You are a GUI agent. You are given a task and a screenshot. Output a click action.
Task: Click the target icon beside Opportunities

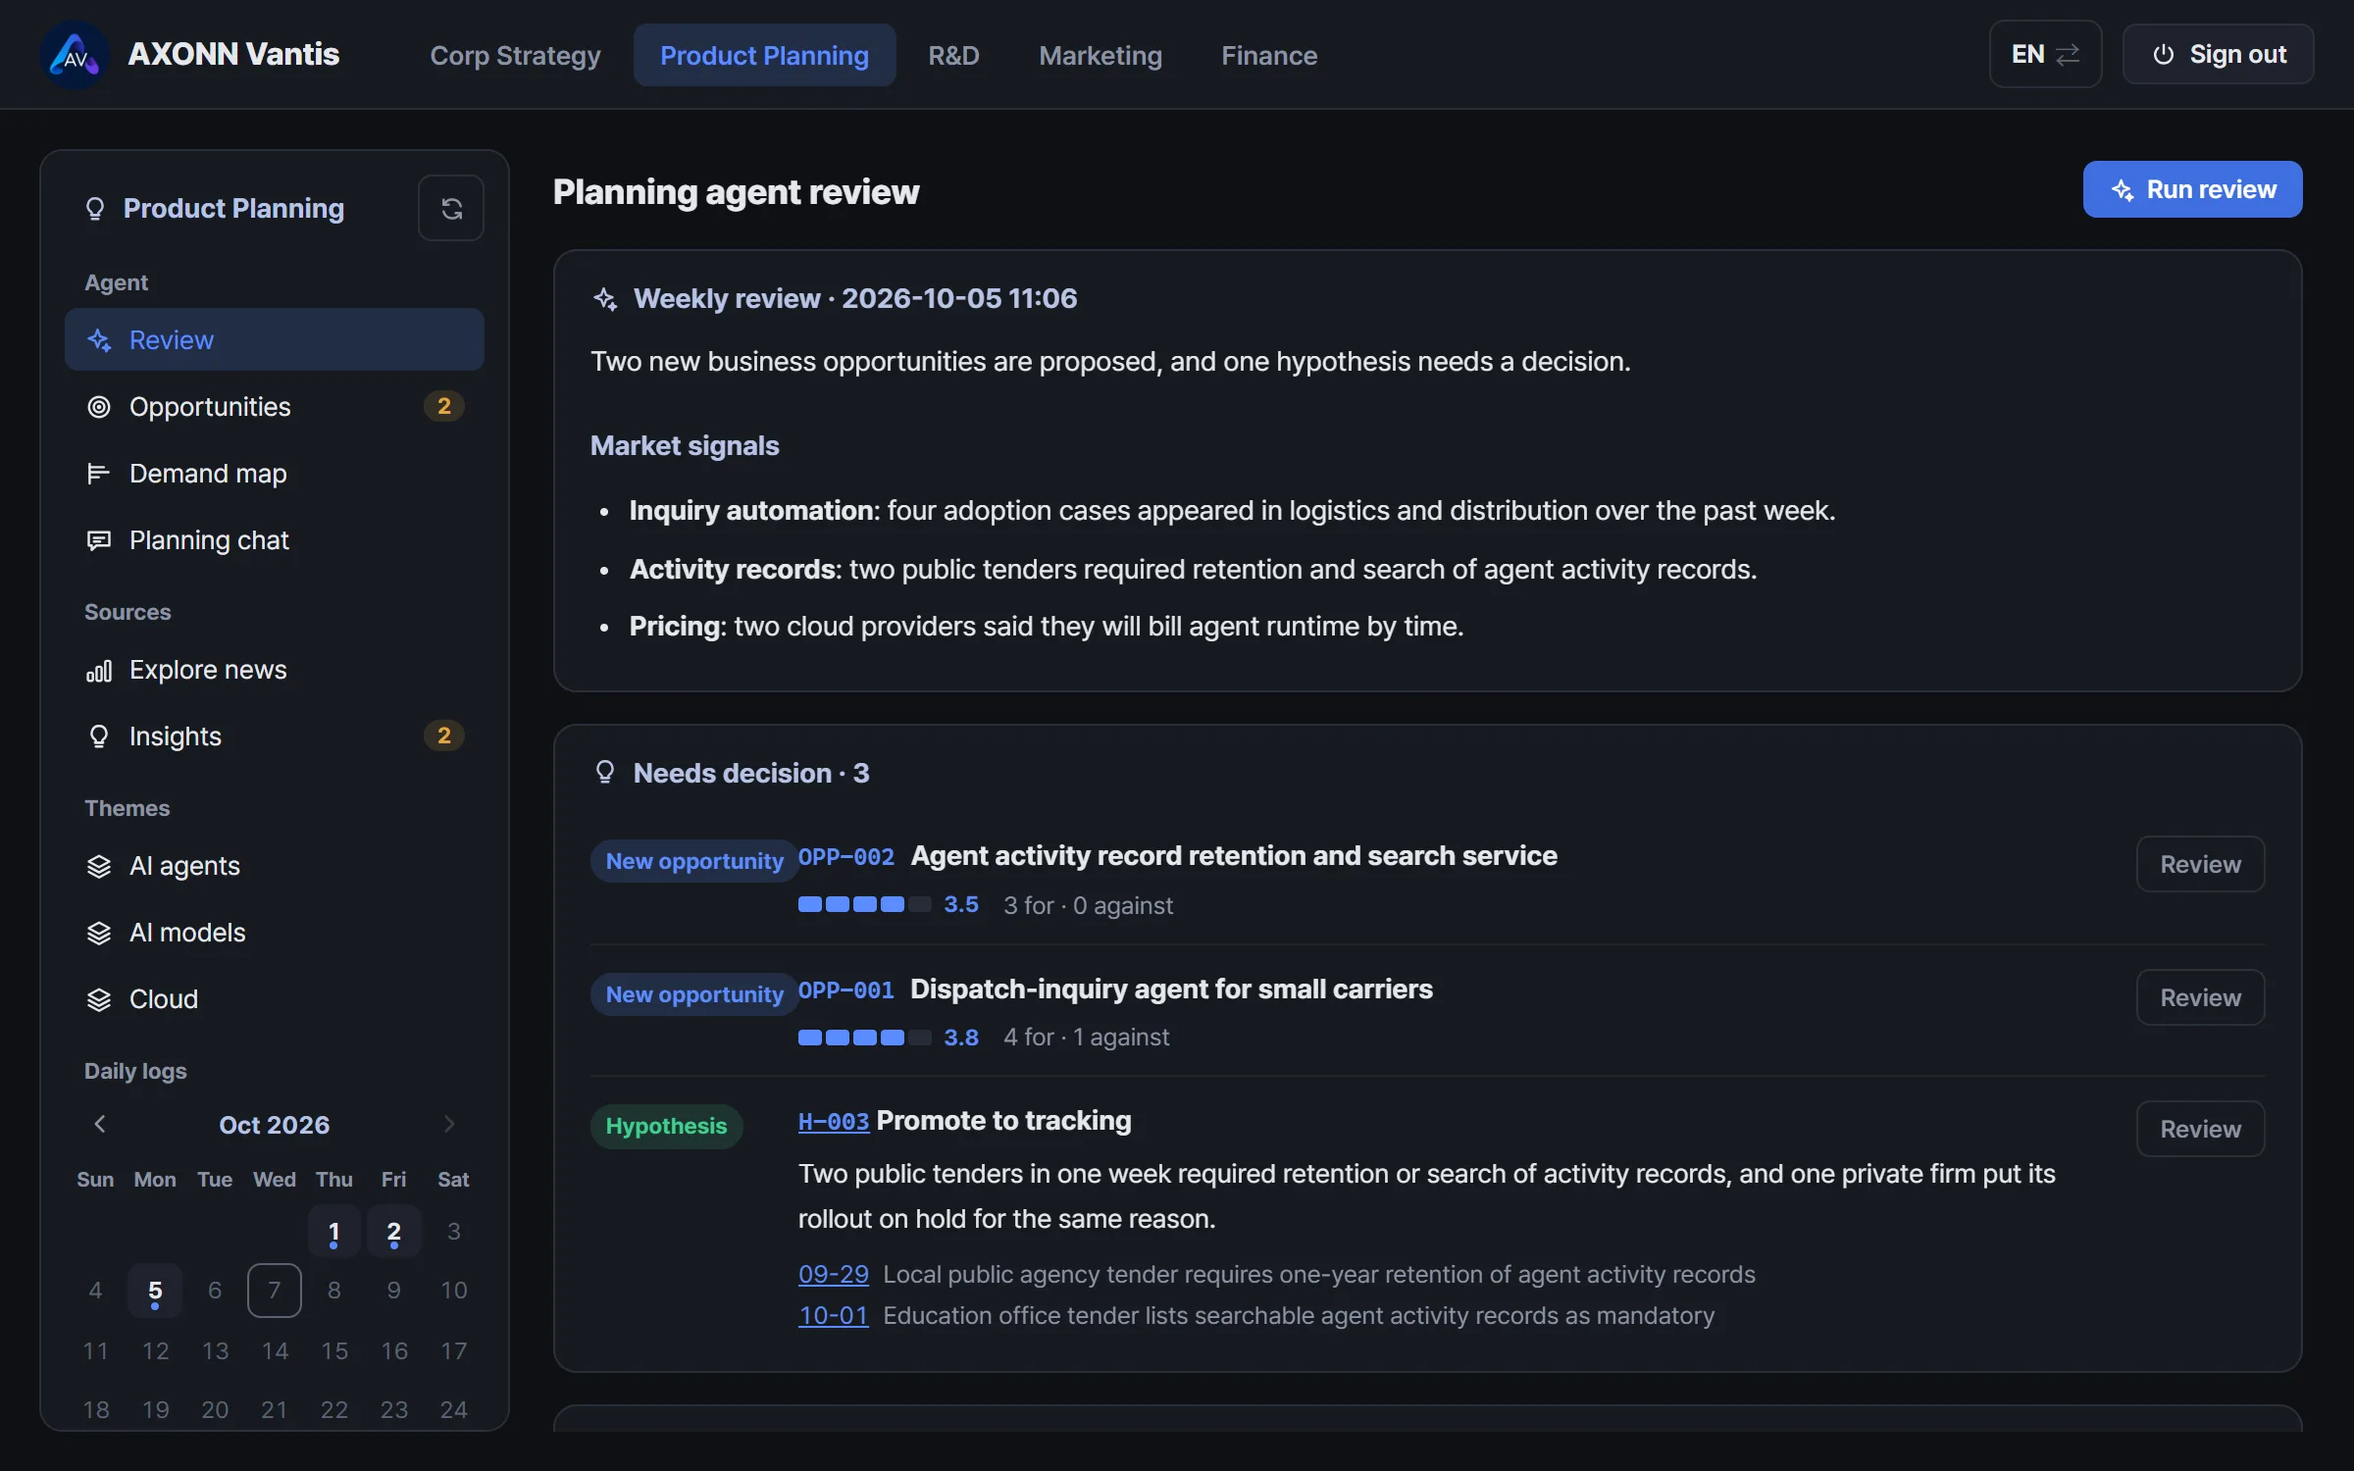pos(99,407)
